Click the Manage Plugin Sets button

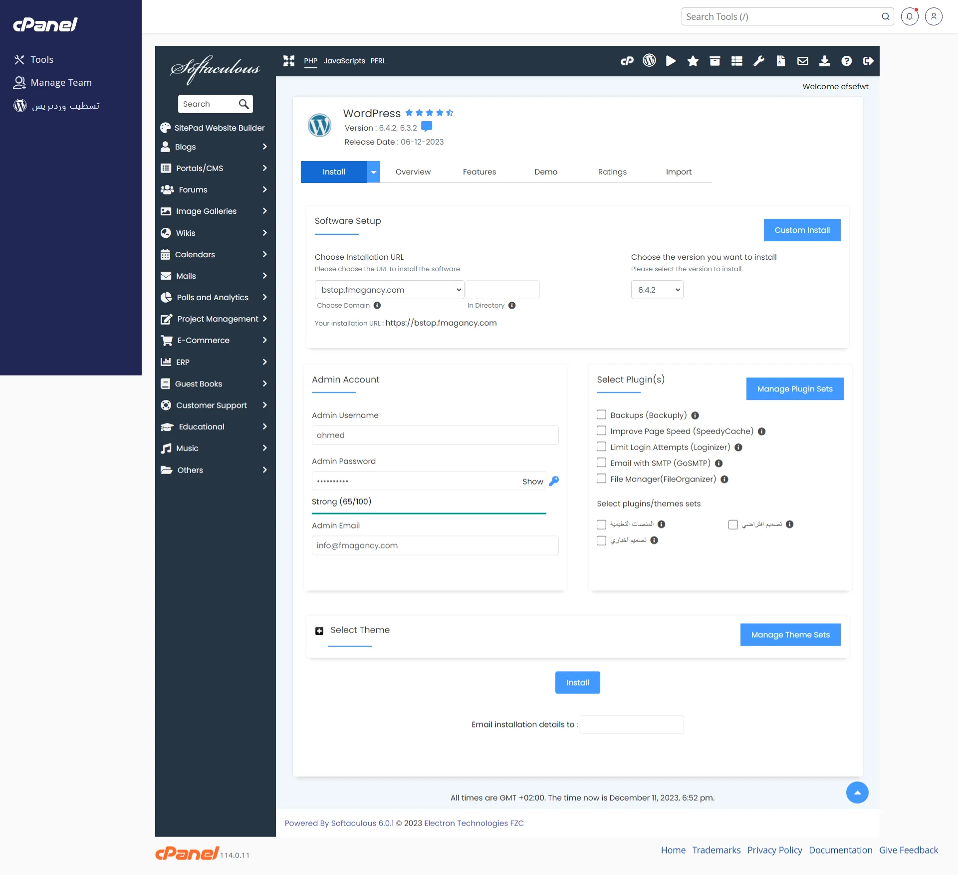pyautogui.click(x=794, y=389)
